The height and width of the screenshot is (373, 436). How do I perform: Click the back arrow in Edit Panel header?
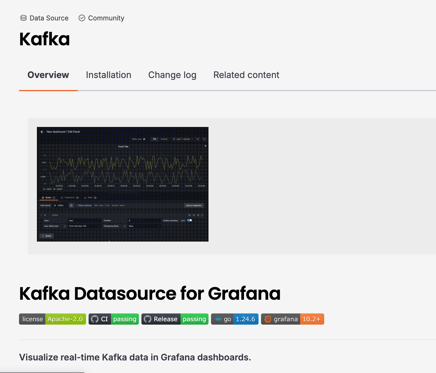[42, 132]
